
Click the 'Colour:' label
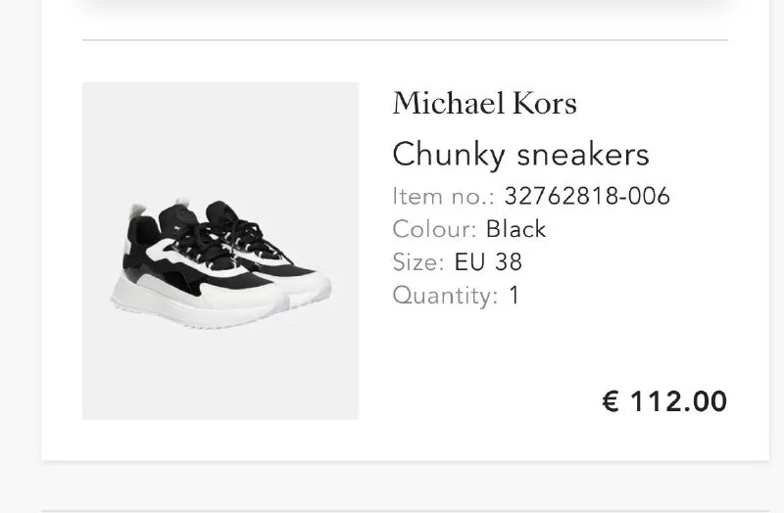pyautogui.click(x=434, y=229)
